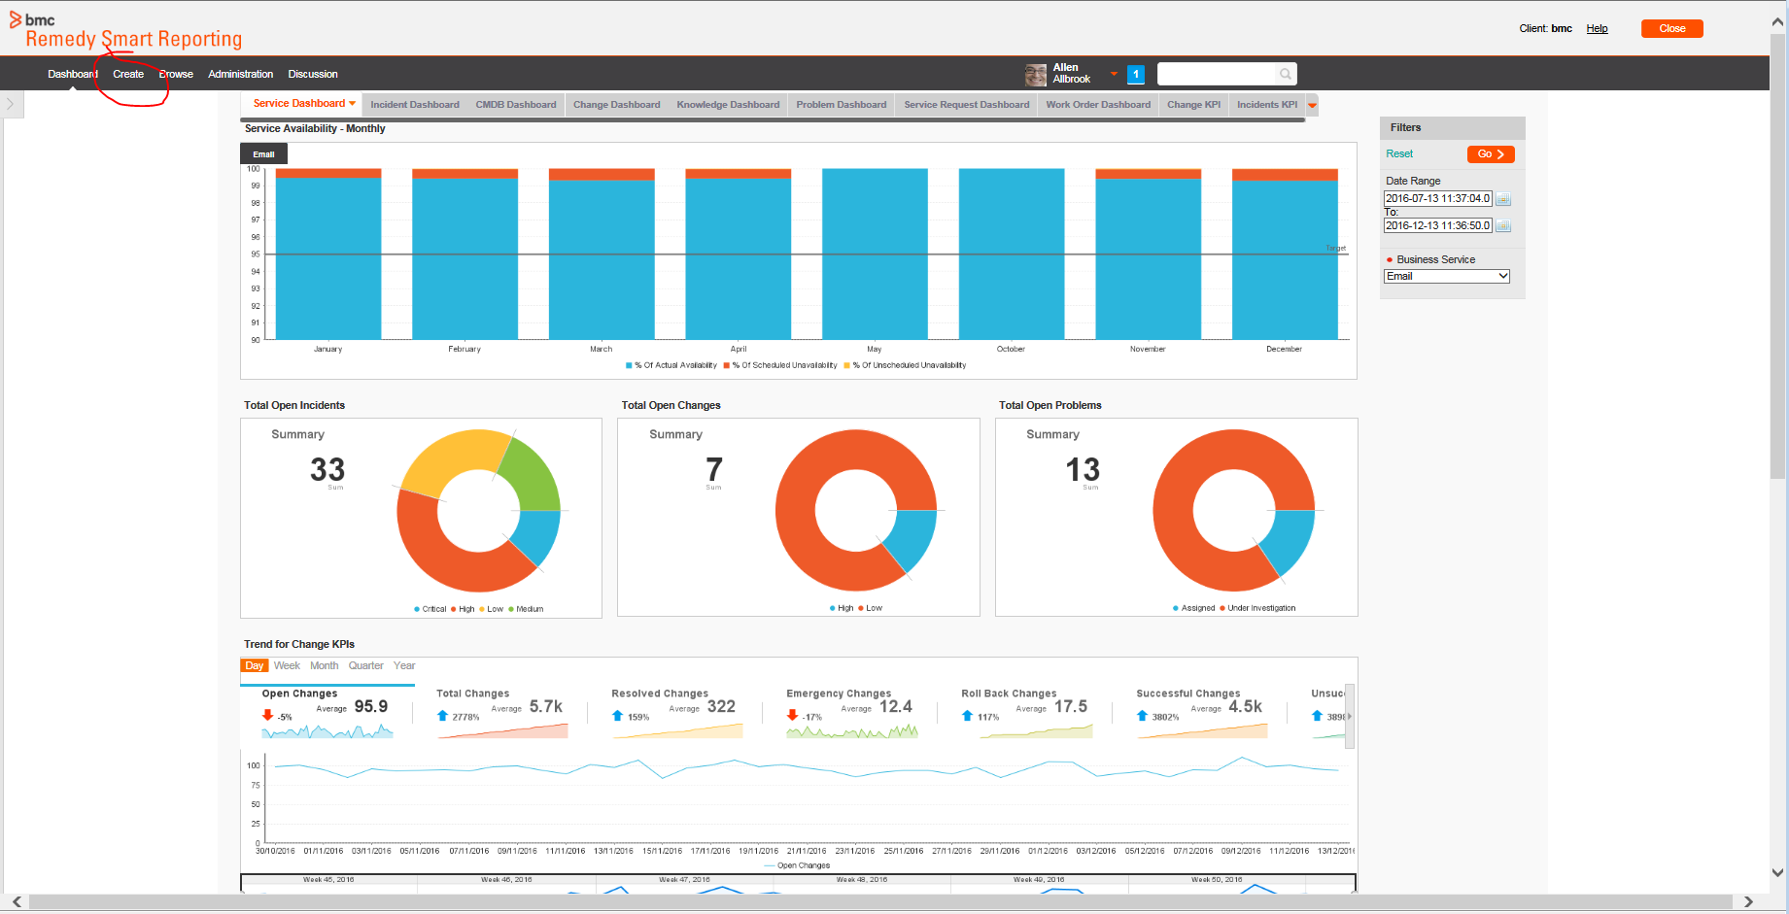Toggle the Under Investigation legend entry
Image resolution: width=1789 pixels, height=914 pixels.
(1257, 608)
